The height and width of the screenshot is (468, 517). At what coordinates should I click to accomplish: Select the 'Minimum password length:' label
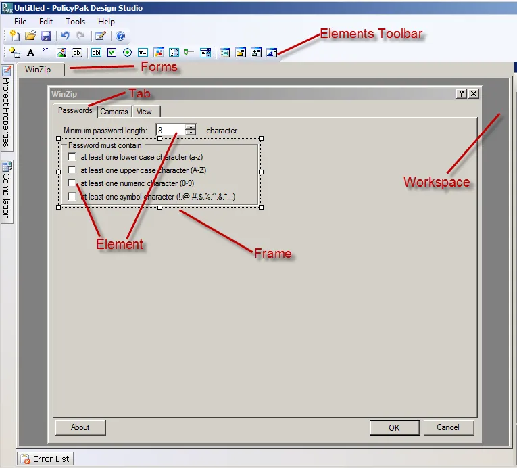(x=105, y=131)
